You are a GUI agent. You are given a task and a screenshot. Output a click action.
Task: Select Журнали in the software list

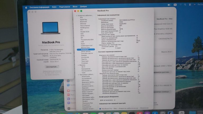(85, 88)
